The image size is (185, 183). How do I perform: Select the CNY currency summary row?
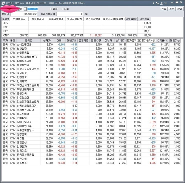(76, 35)
